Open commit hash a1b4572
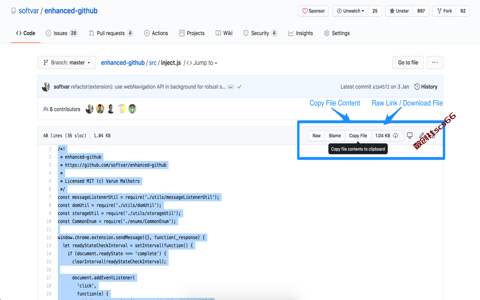This screenshot has height=300, width=480. pyautogui.click(x=381, y=87)
